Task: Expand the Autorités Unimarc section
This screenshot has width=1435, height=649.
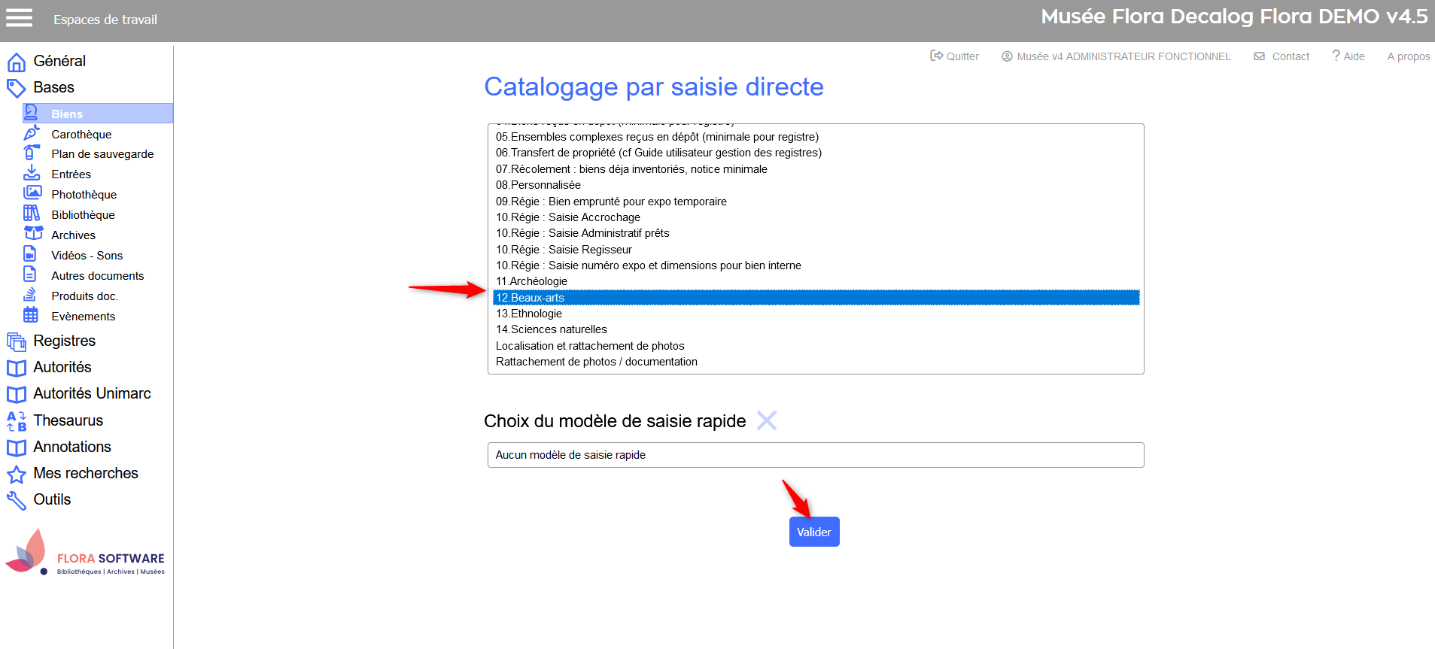Action: pyautogui.click(x=92, y=393)
